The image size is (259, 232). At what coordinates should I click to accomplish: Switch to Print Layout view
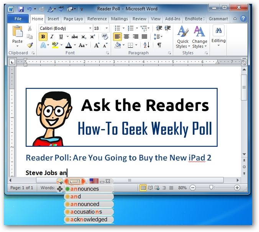143,188
